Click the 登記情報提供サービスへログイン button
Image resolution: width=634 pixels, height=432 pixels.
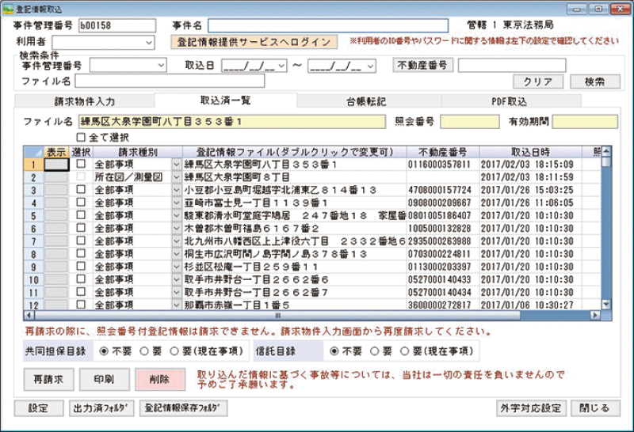pos(255,42)
